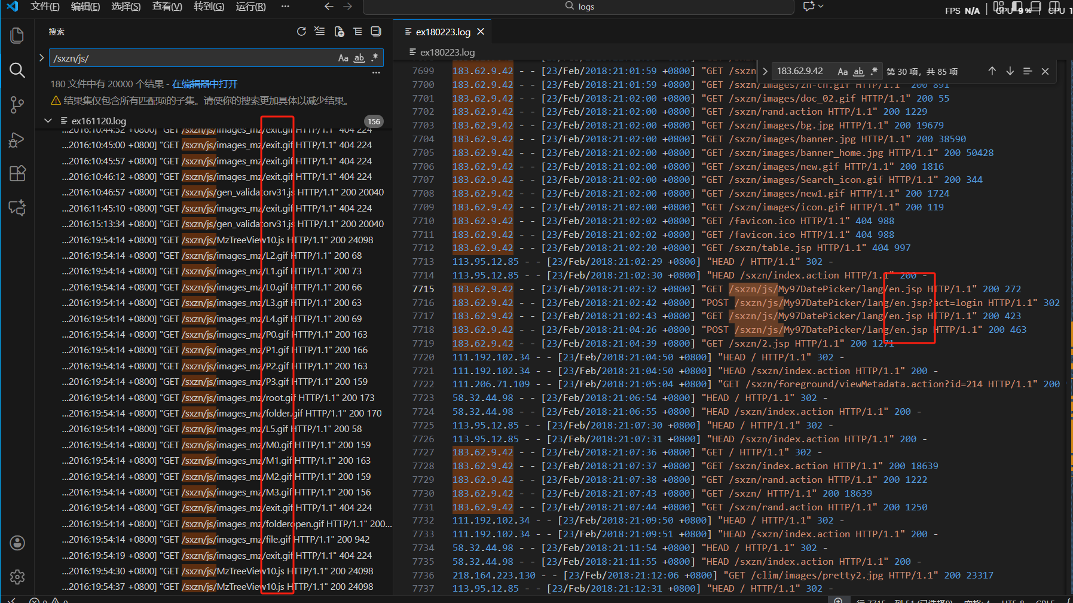Image resolution: width=1073 pixels, height=603 pixels.
Task: Open the 查看(V) menu
Action: 167,7
